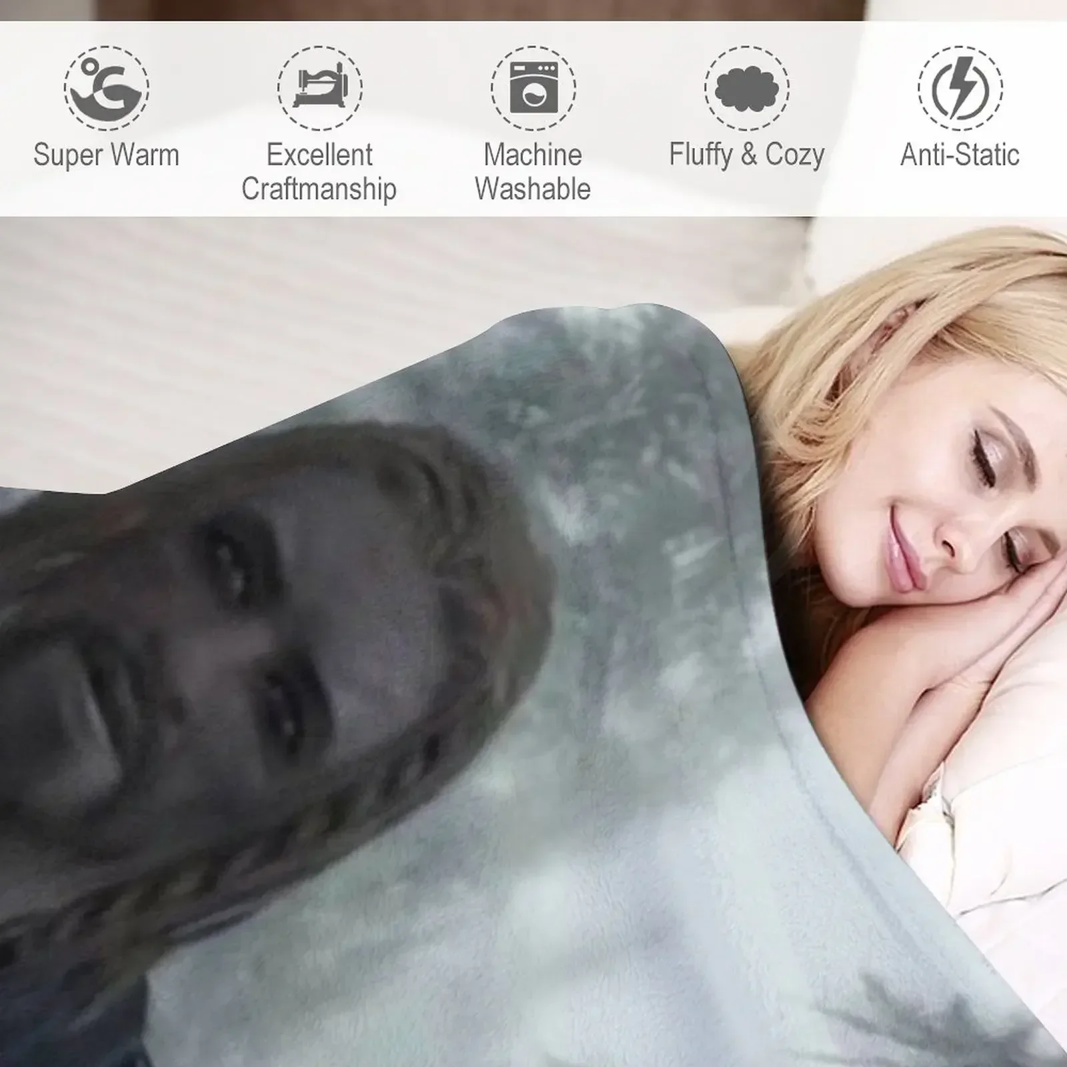Click the 'Fluffy & Cozy' label
The width and height of the screenshot is (1067, 1067).
[x=747, y=155]
